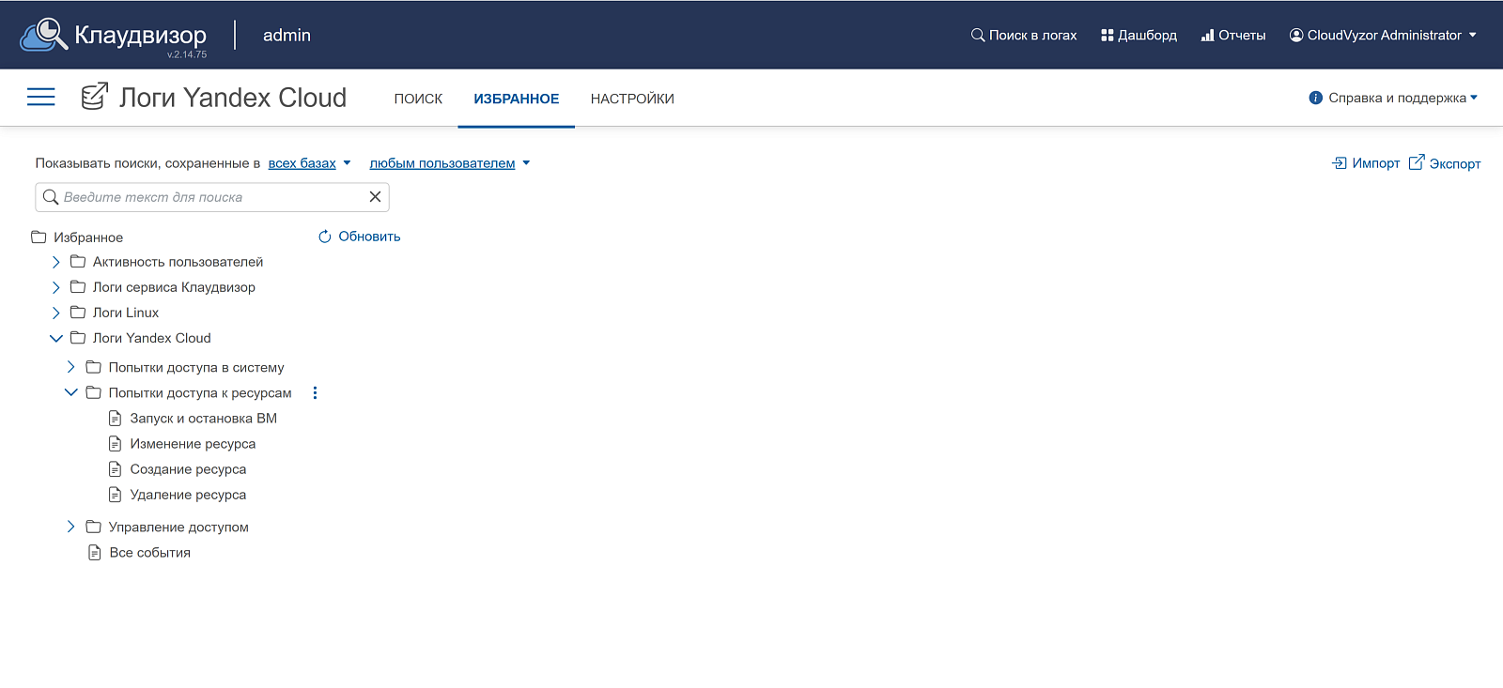
Task: Click the Клаудвизор brand name
Action: [141, 35]
